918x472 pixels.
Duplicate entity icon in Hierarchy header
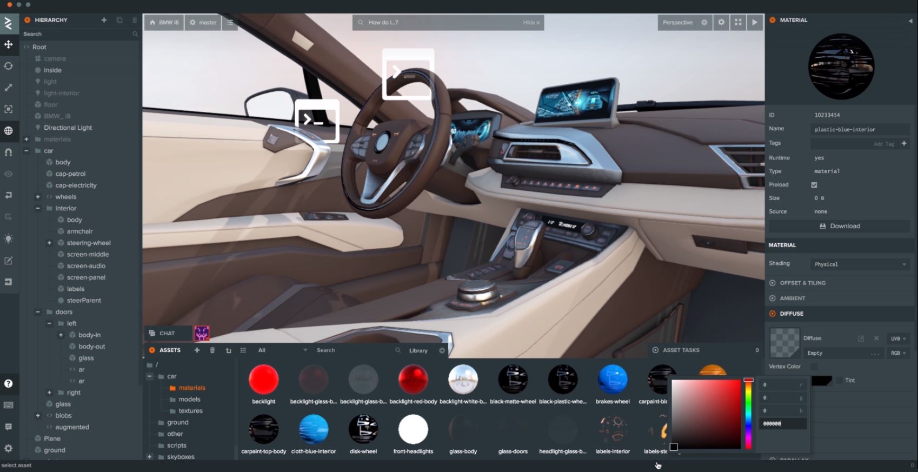[x=119, y=20]
